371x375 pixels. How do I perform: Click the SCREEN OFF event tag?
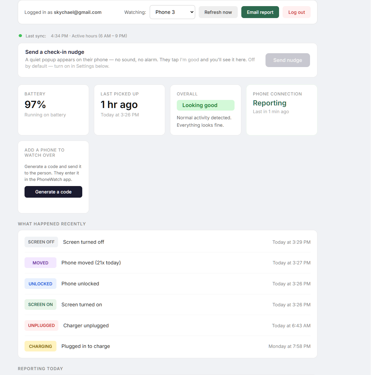click(x=41, y=242)
